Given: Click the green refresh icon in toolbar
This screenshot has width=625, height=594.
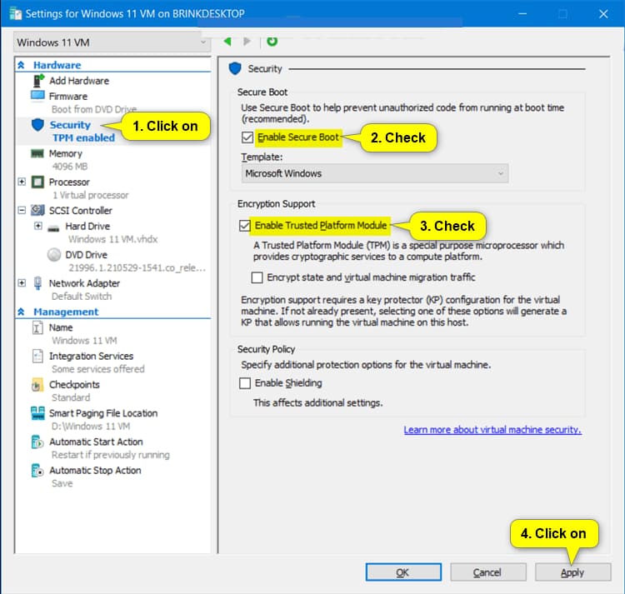Looking at the screenshot, I should pyautogui.click(x=272, y=41).
